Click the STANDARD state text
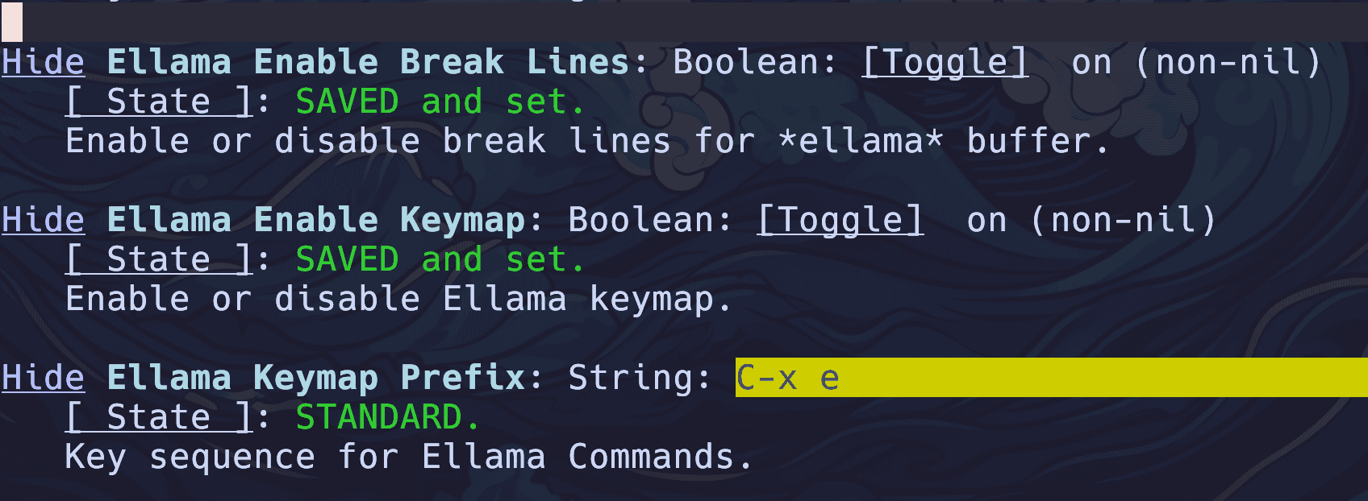The width and height of the screenshot is (1368, 501). (388, 417)
